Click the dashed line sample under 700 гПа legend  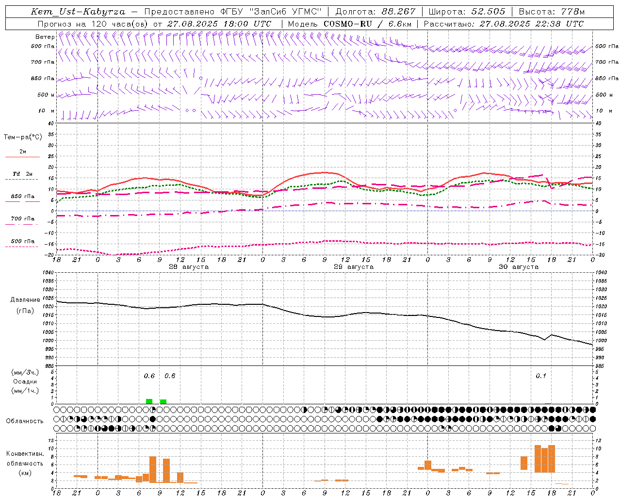pos(22,224)
